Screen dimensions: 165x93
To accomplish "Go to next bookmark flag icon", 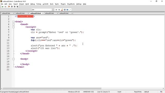I will click(x=15, y=7).
